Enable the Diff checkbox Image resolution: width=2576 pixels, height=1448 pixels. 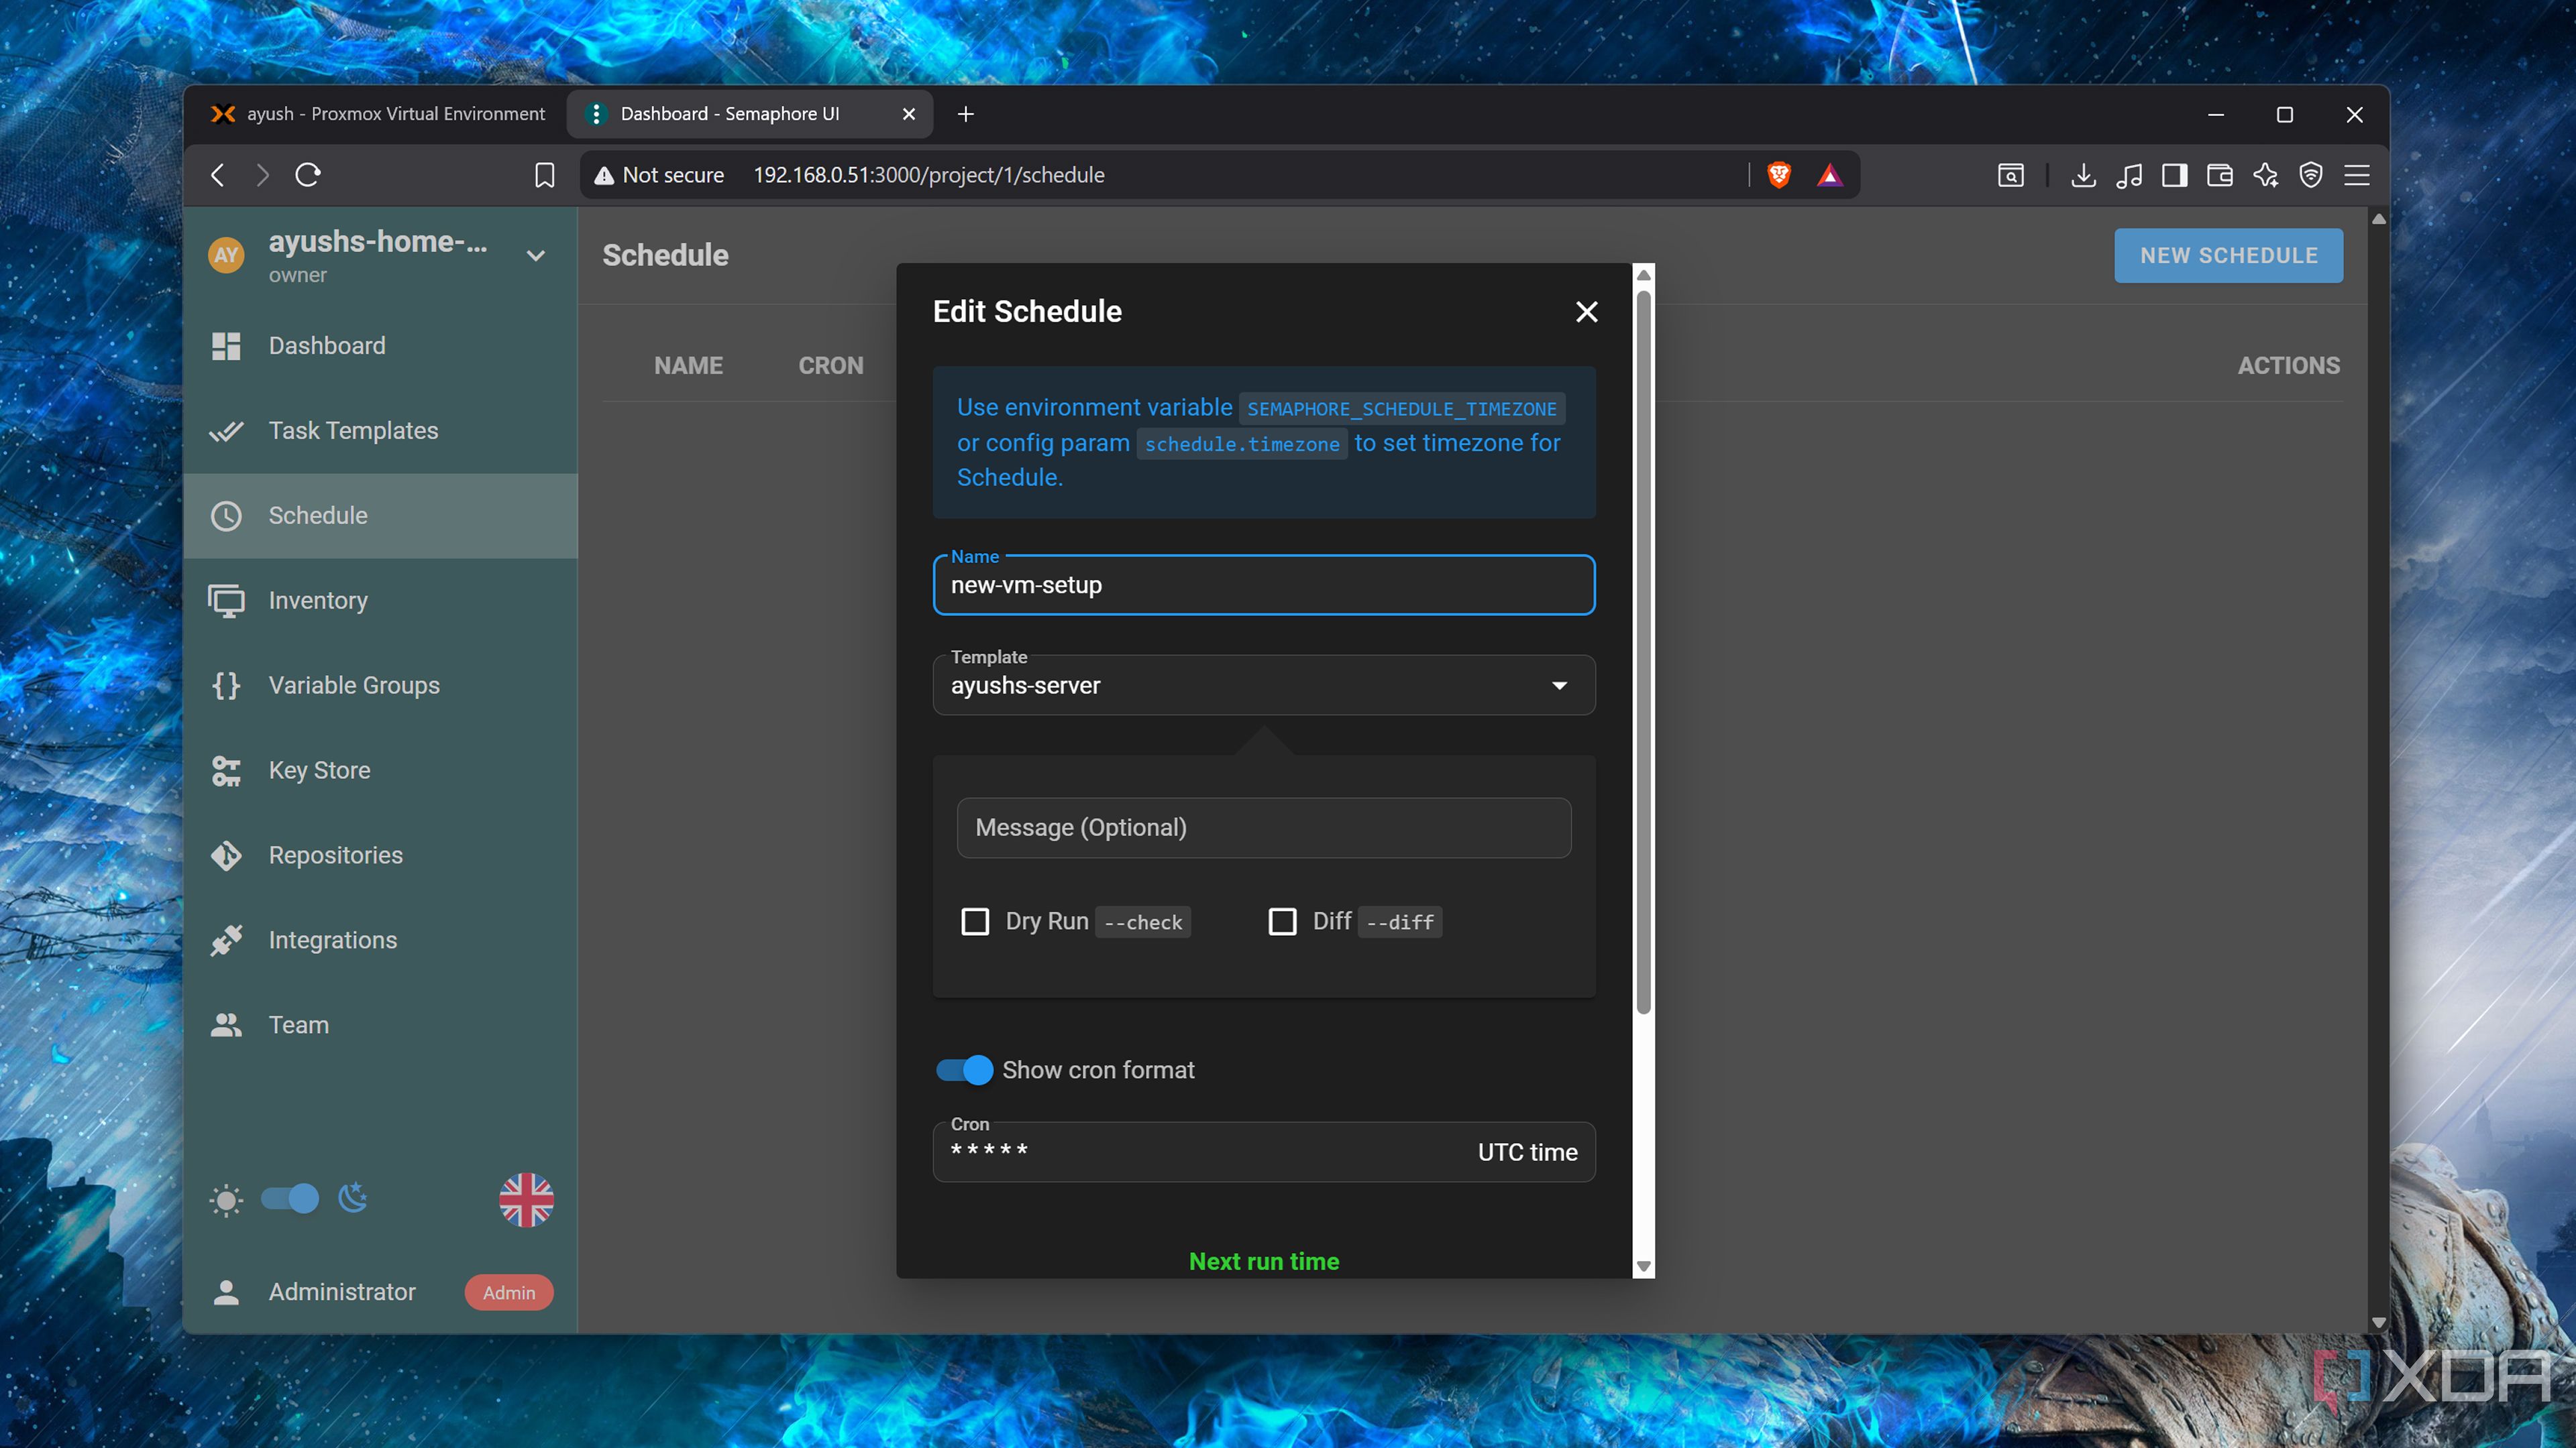pyautogui.click(x=1282, y=921)
